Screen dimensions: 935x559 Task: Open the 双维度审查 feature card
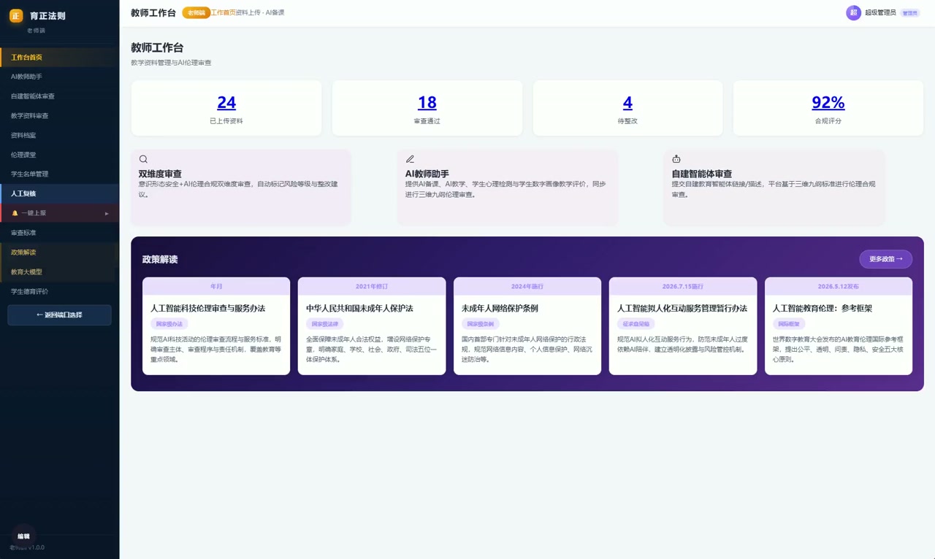[241, 188]
